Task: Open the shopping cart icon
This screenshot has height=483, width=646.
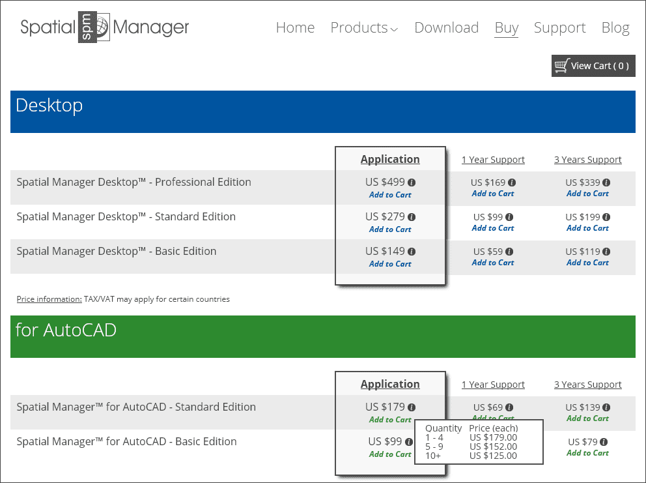Action: [x=562, y=66]
